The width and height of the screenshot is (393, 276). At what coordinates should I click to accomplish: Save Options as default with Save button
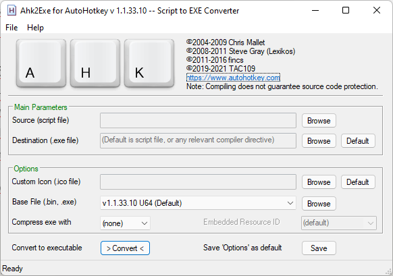(x=319, y=248)
